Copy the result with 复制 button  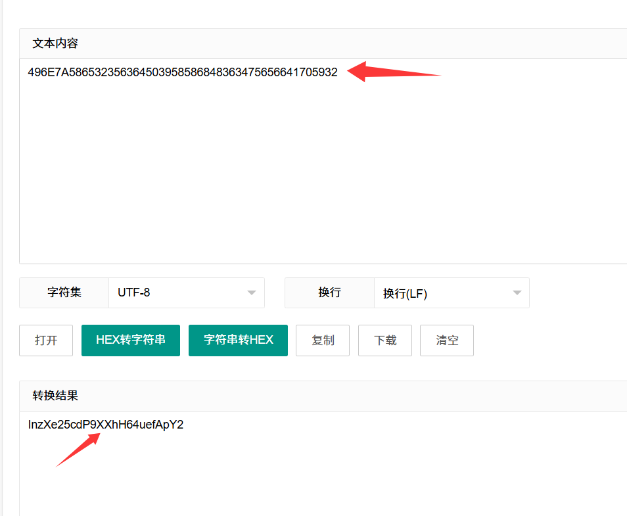coord(323,340)
